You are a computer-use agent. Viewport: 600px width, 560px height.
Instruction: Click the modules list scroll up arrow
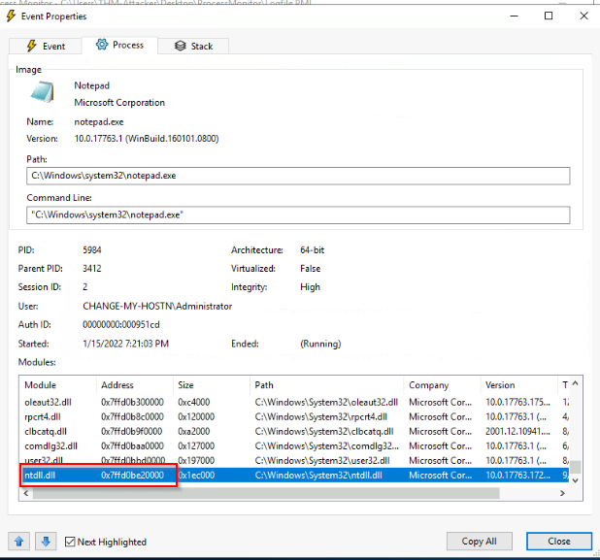click(575, 383)
